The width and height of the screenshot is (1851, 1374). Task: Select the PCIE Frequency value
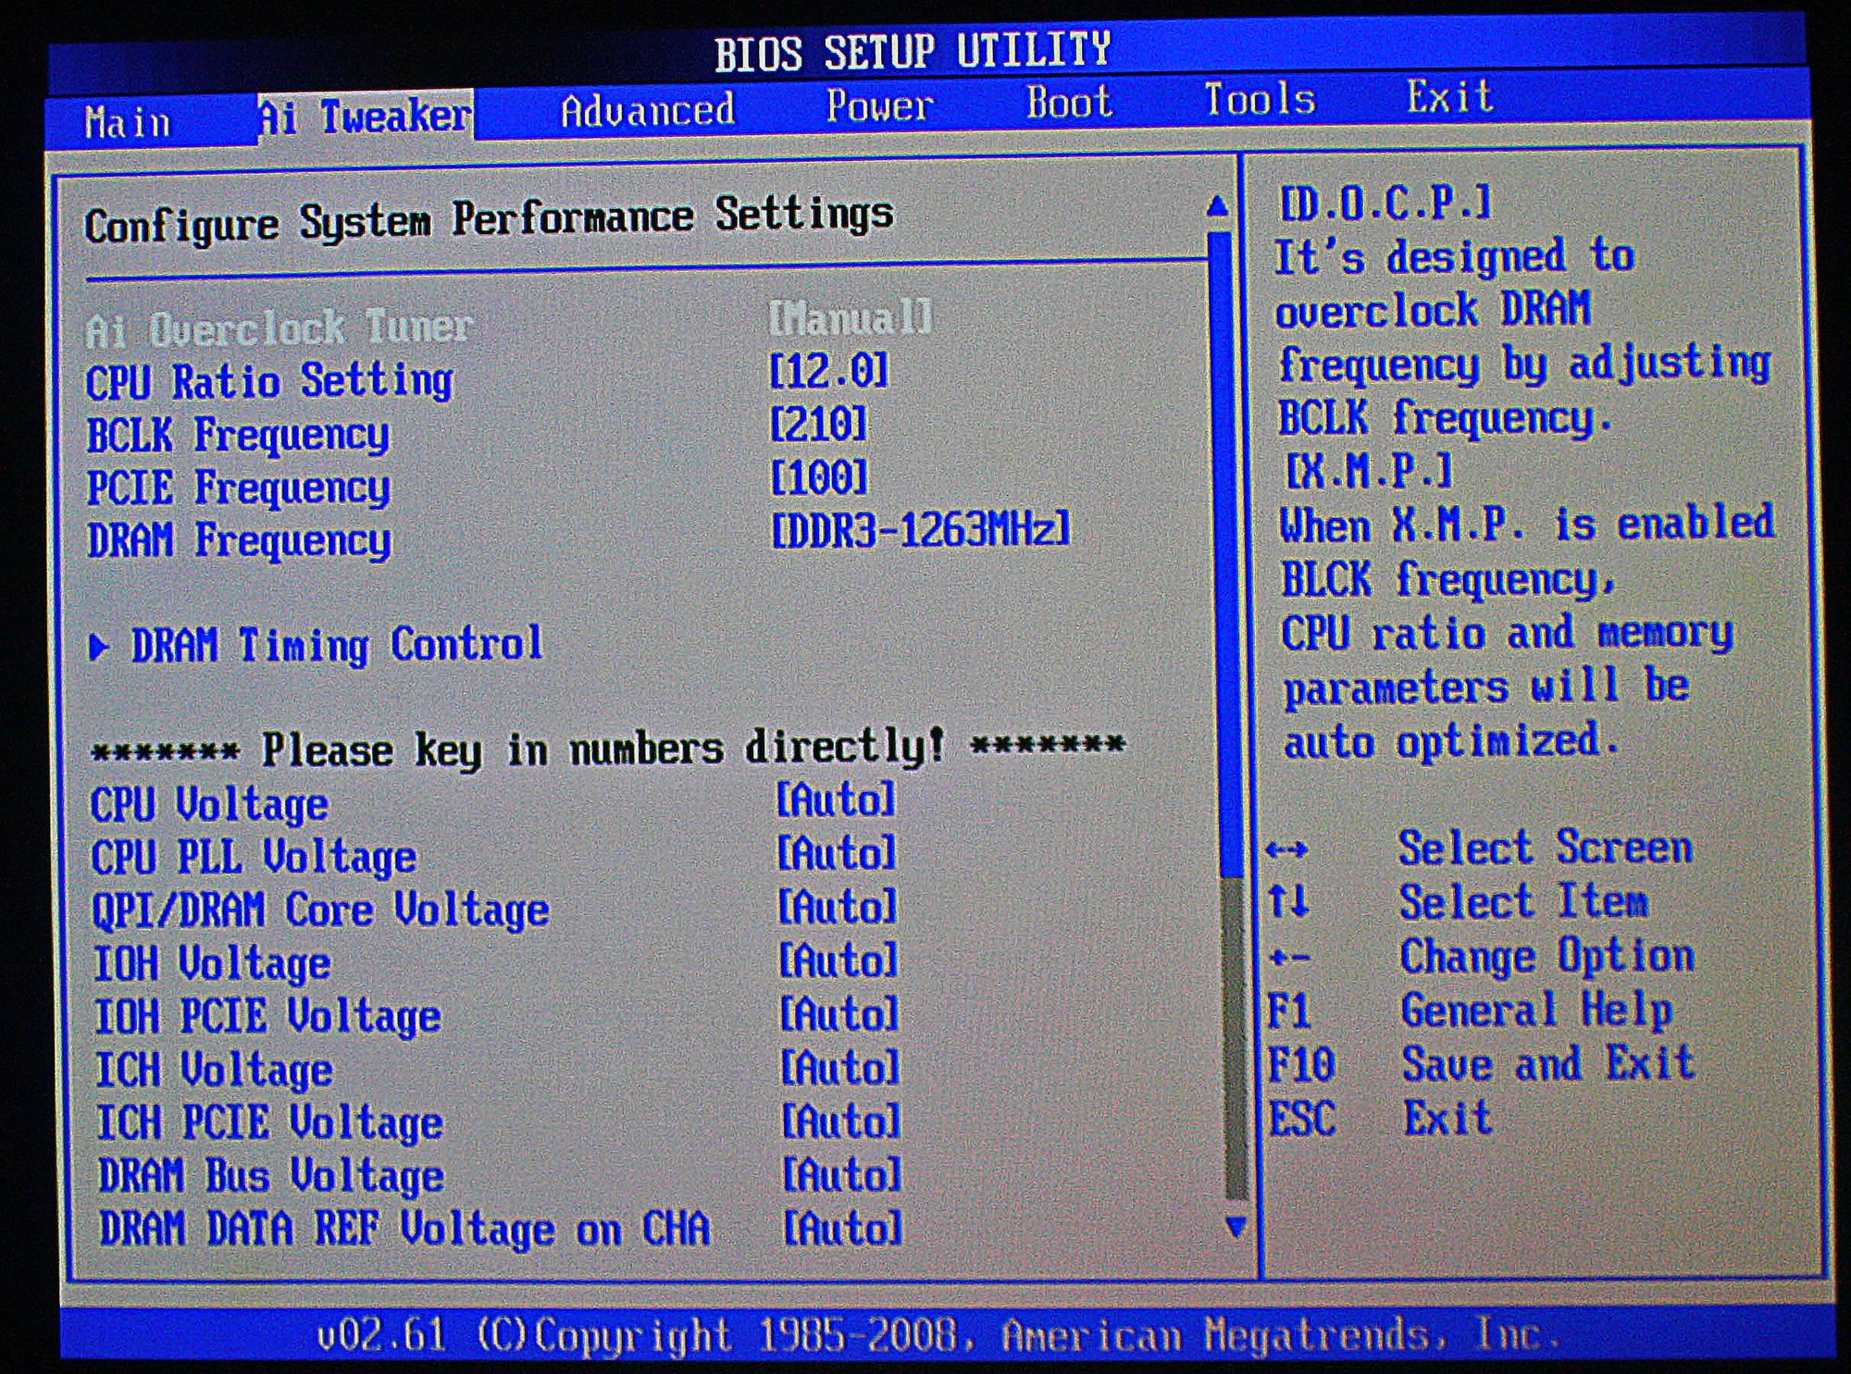coord(822,481)
